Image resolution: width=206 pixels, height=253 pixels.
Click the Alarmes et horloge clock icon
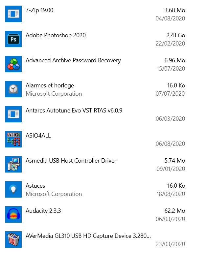pos(13,89)
